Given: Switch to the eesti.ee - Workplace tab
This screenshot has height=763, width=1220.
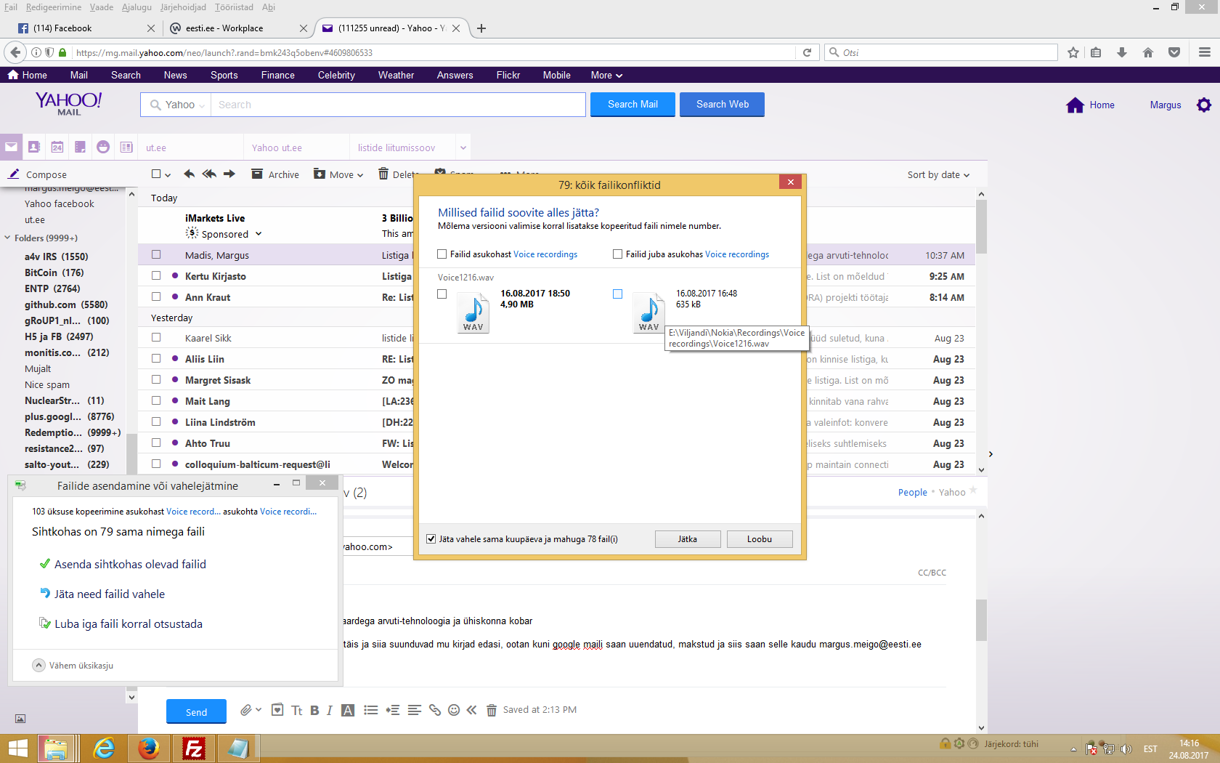Looking at the screenshot, I should [238, 28].
